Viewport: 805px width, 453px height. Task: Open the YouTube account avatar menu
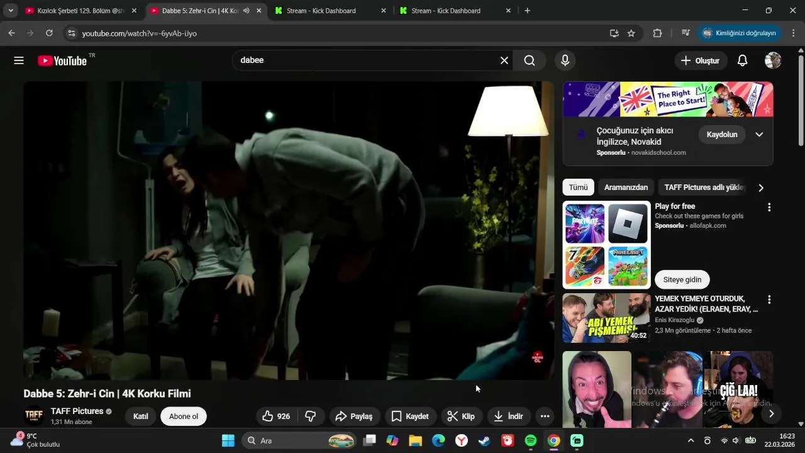coord(773,60)
